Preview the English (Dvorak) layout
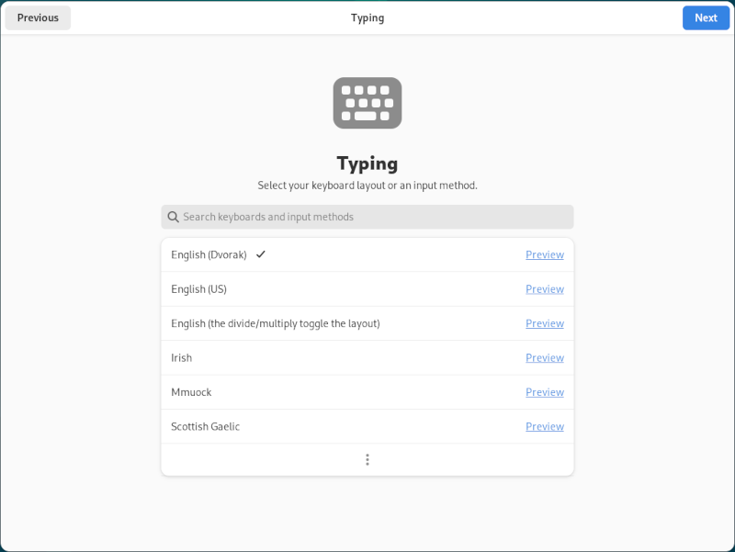Image resolution: width=735 pixels, height=552 pixels. [545, 254]
